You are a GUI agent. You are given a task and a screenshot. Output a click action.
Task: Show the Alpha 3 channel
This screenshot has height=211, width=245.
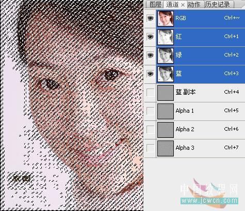(x=150, y=148)
